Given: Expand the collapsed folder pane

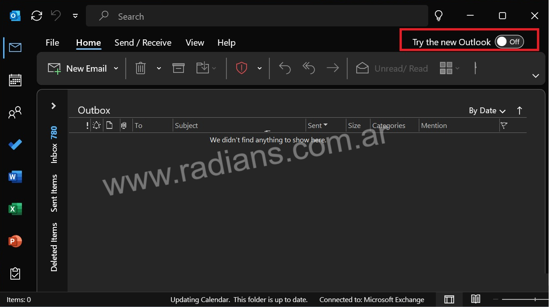Looking at the screenshot, I should pos(54,106).
